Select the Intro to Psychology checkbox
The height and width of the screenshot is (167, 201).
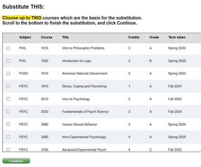coord(8,99)
